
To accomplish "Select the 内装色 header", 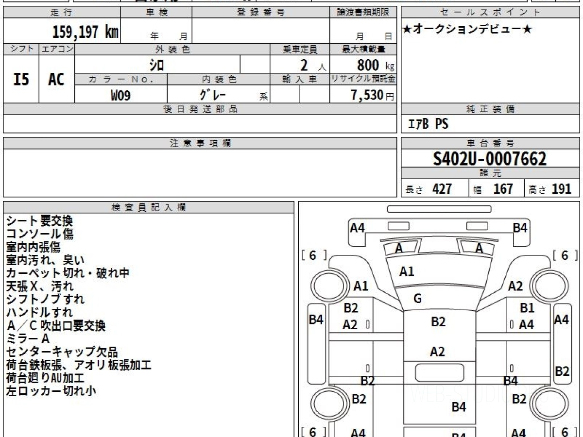I will pos(219,79).
